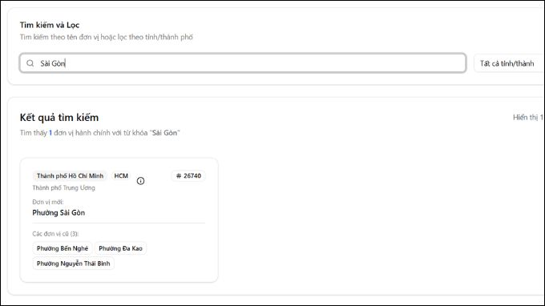Click the Phường Bến Nghé chip
The width and height of the screenshot is (545, 306).
point(63,248)
